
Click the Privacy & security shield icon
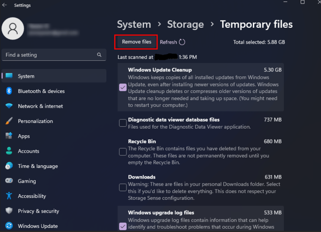9,210
